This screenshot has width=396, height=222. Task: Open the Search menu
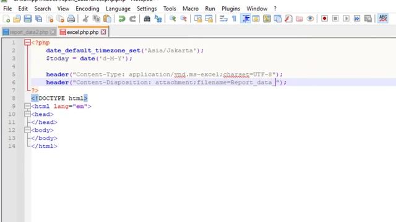click(x=43, y=9)
